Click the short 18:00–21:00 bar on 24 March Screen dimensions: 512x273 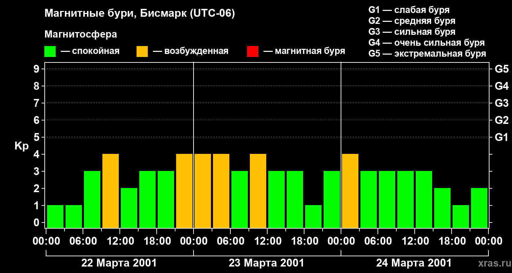pyautogui.click(x=461, y=216)
